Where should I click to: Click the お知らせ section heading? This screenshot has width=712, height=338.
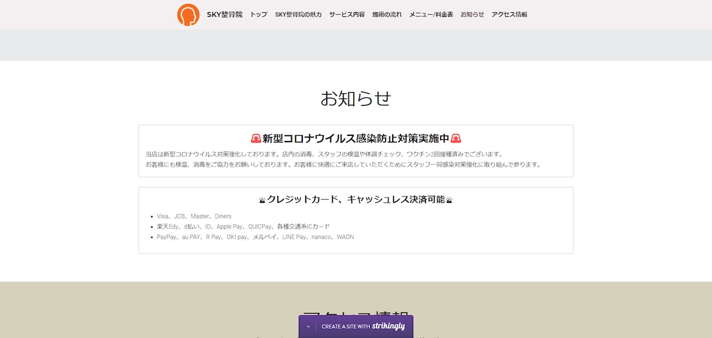(x=355, y=98)
